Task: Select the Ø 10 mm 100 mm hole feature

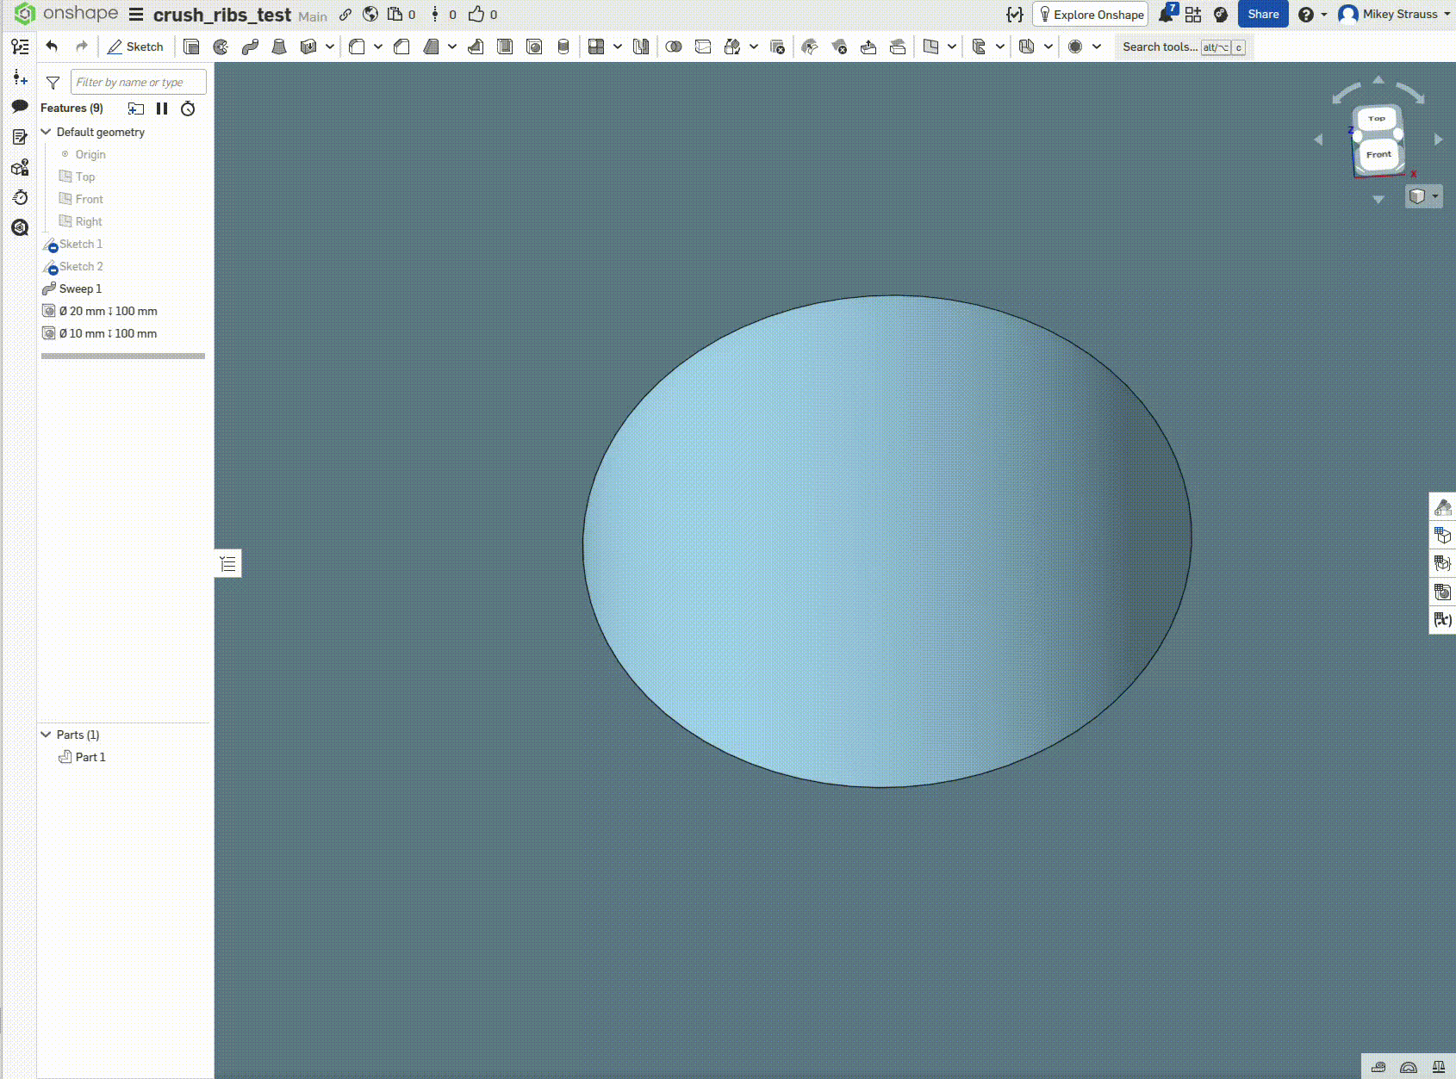Action: pos(108,333)
